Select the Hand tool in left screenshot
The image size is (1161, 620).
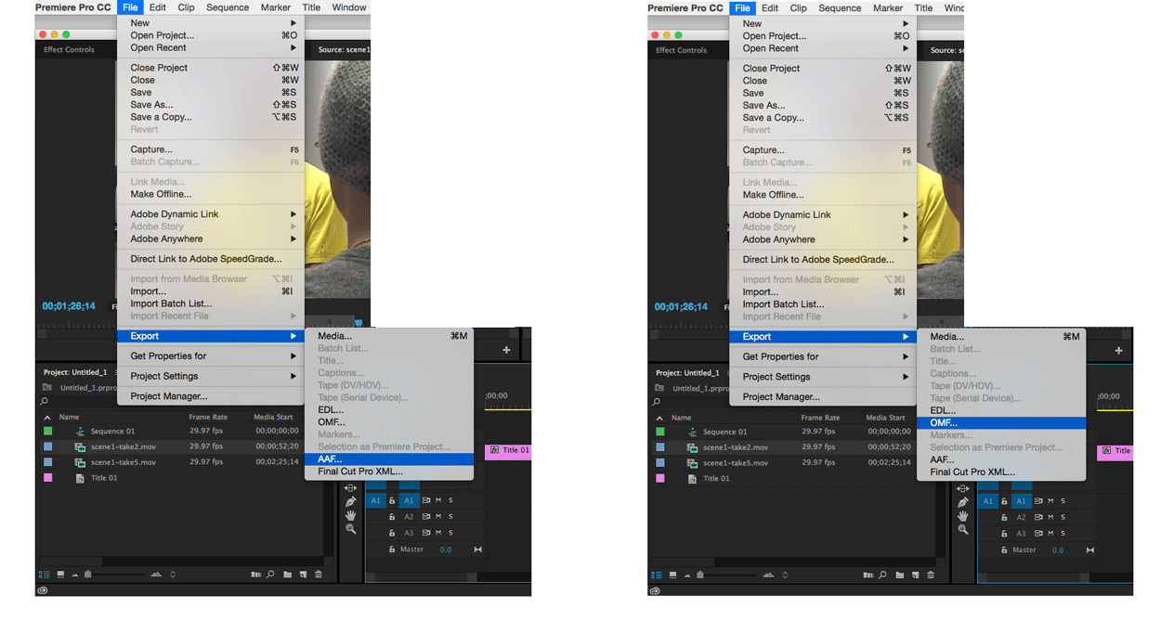(351, 515)
